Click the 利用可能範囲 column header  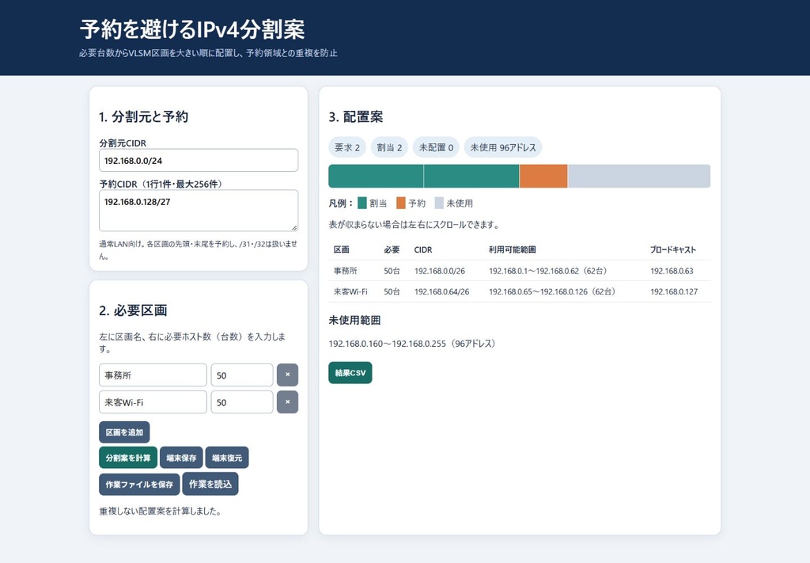click(x=513, y=249)
